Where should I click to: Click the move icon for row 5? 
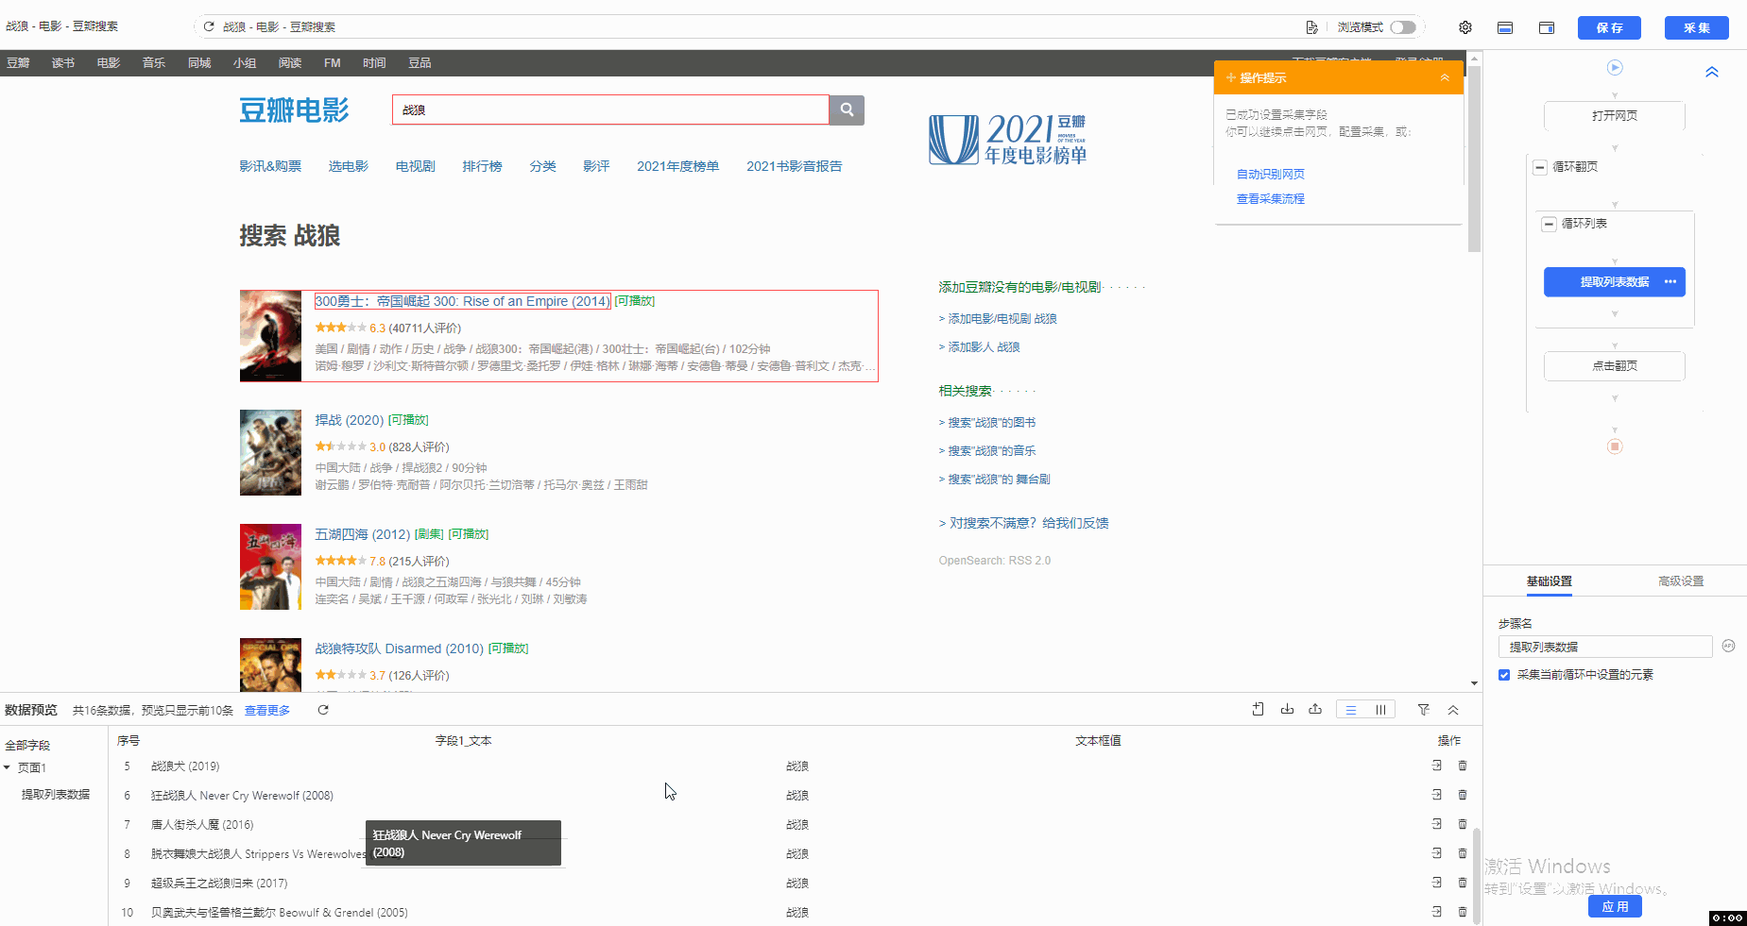point(1436,766)
